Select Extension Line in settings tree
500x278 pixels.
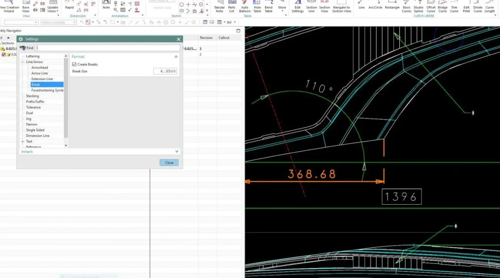(42, 79)
